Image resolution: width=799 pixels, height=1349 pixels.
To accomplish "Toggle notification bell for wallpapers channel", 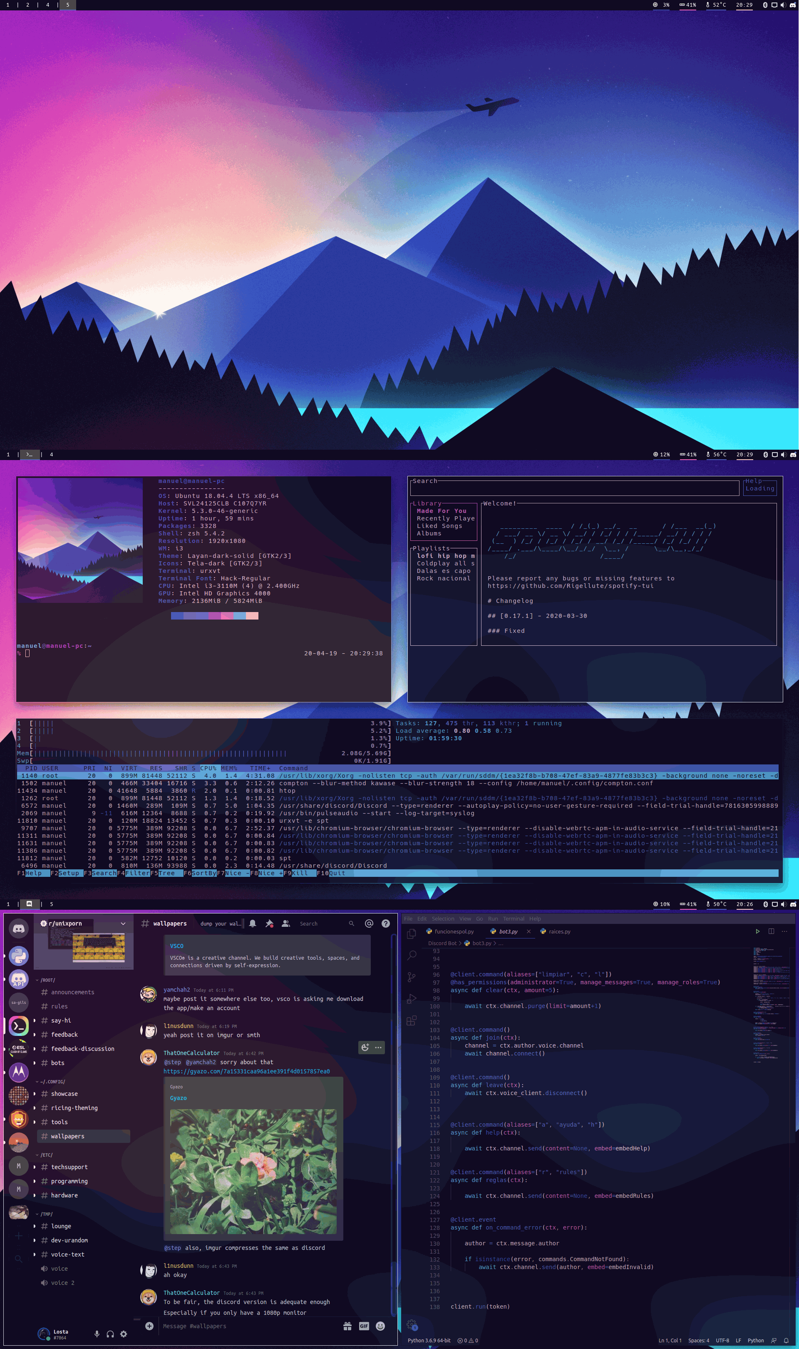I will pyautogui.click(x=253, y=923).
